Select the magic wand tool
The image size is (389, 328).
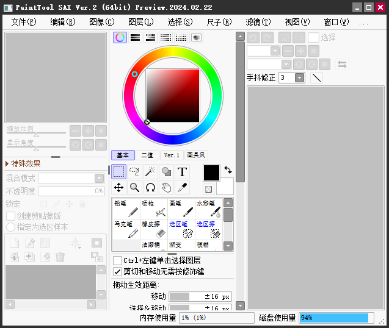150,171
